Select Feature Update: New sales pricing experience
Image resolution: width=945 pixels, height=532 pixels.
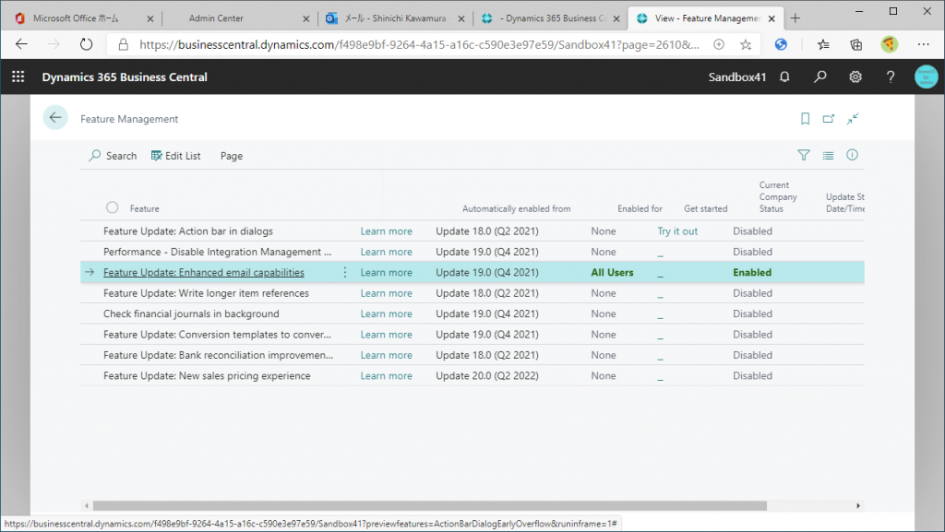click(x=207, y=376)
